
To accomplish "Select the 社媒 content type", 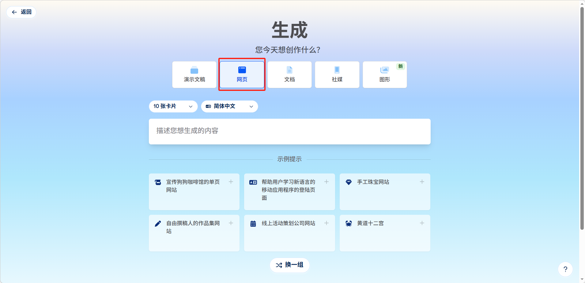I will point(337,75).
